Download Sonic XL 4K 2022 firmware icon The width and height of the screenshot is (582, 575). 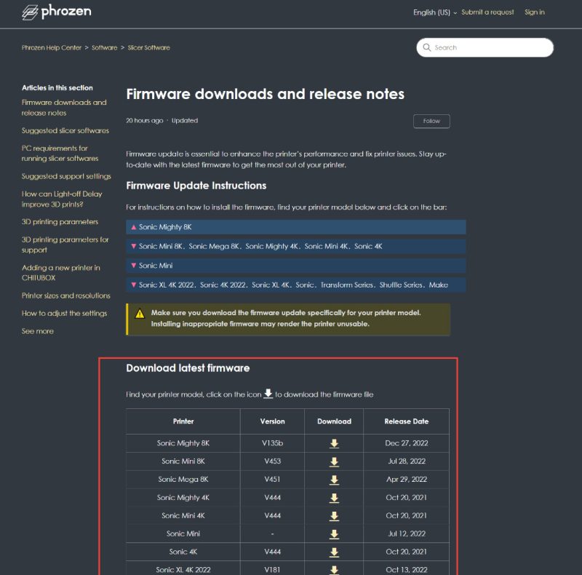click(x=334, y=570)
